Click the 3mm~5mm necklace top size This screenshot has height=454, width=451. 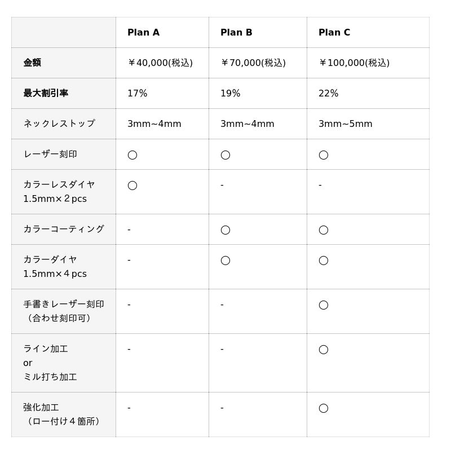point(345,124)
